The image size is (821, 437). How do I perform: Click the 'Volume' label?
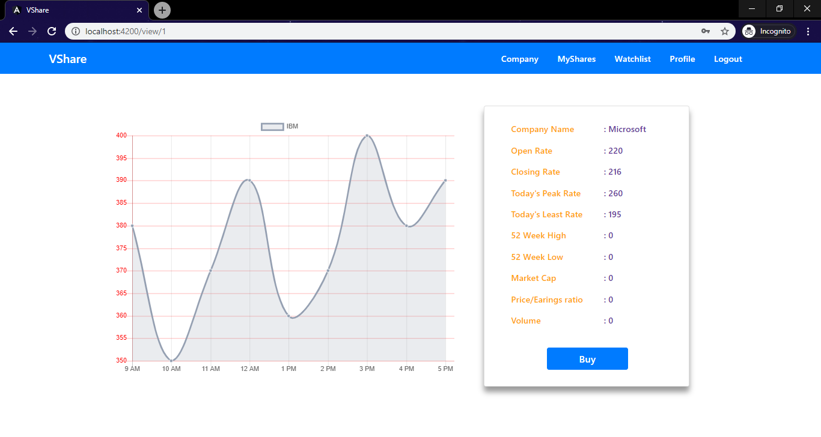[526, 321]
